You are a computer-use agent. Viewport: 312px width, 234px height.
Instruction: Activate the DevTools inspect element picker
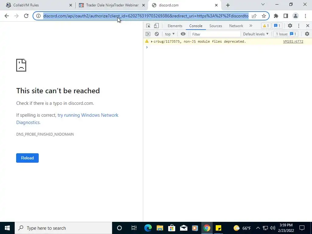click(148, 26)
